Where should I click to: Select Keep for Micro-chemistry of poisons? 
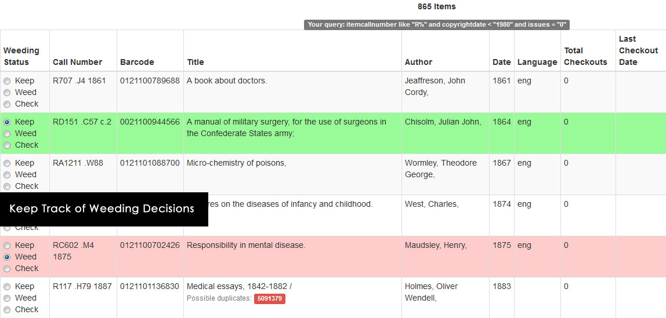(x=7, y=163)
